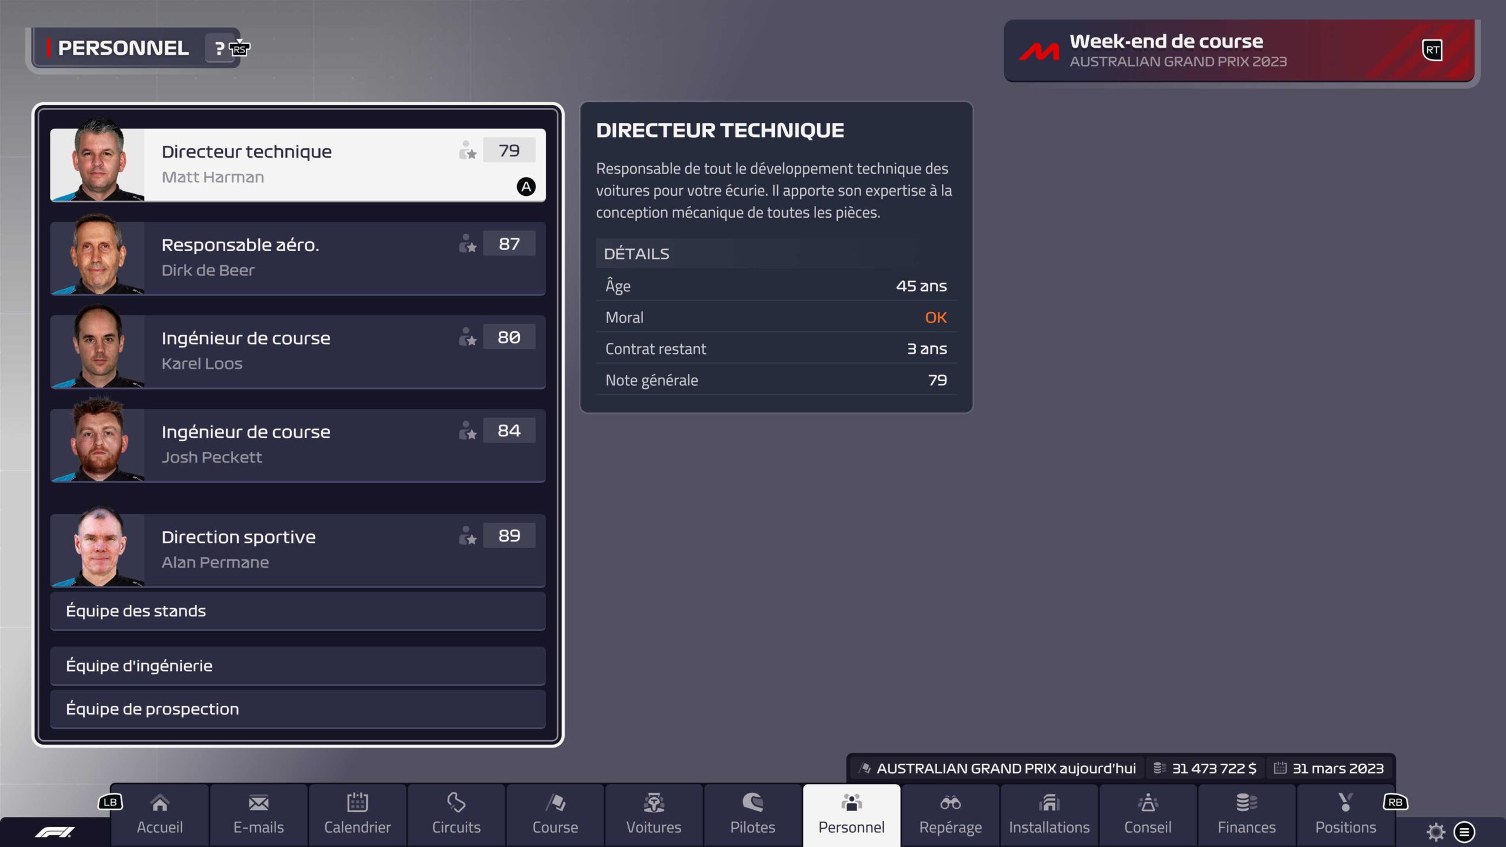Select Directeur technique Matt Harman card

pos(298,165)
